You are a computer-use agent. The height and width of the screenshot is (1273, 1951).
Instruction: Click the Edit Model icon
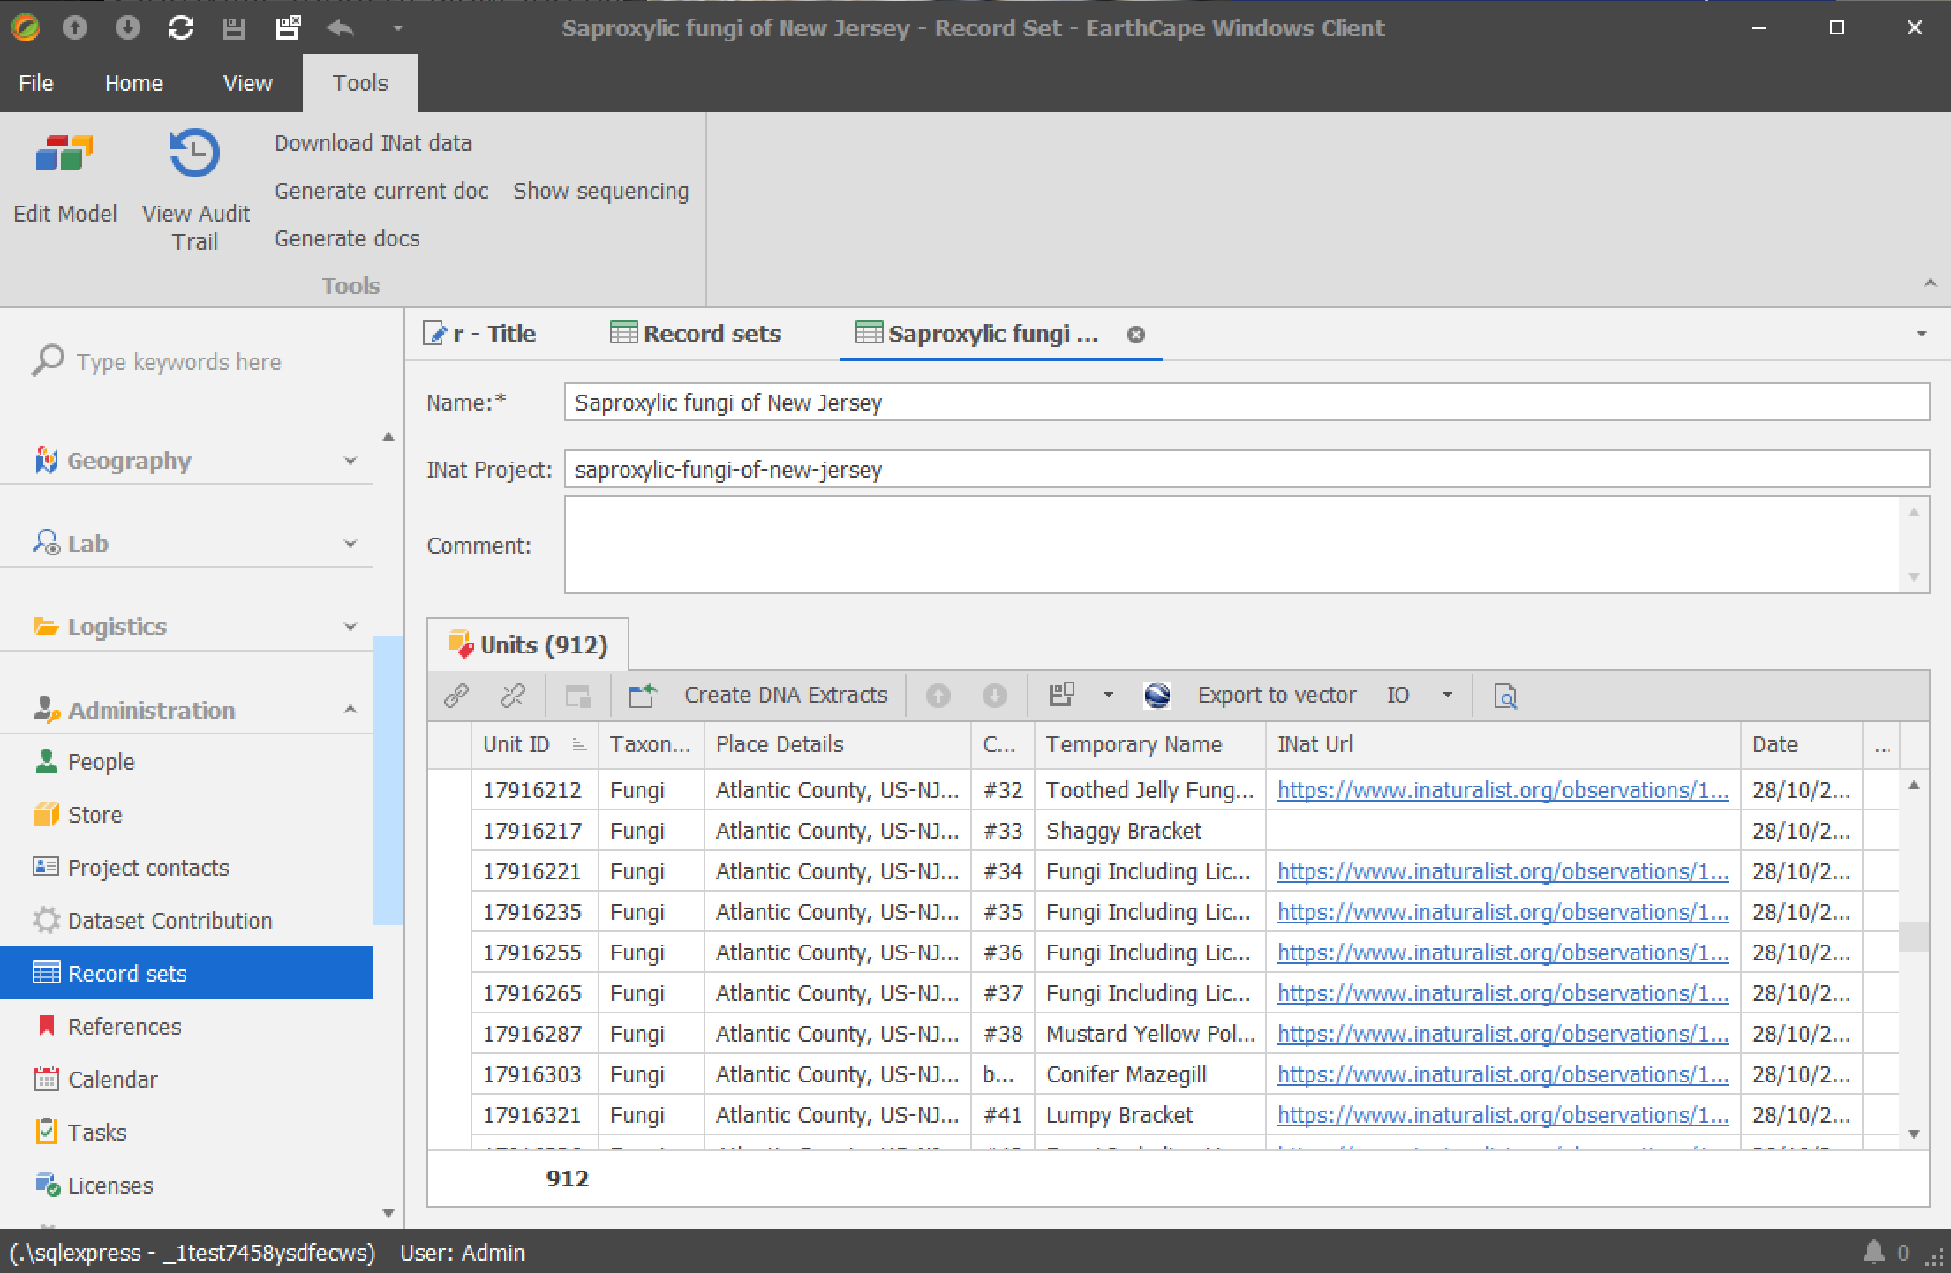(64, 154)
